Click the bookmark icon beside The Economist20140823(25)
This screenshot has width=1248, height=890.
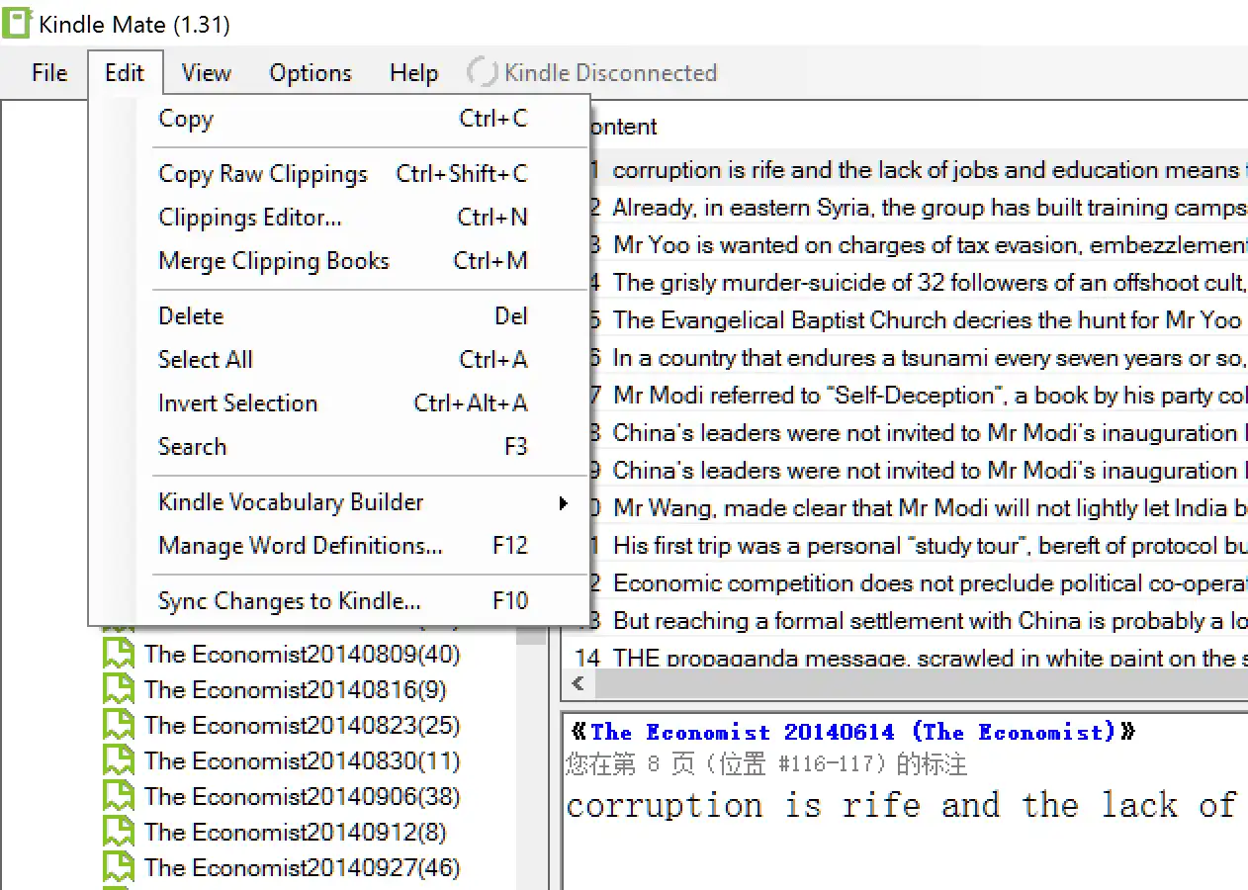pos(119,726)
